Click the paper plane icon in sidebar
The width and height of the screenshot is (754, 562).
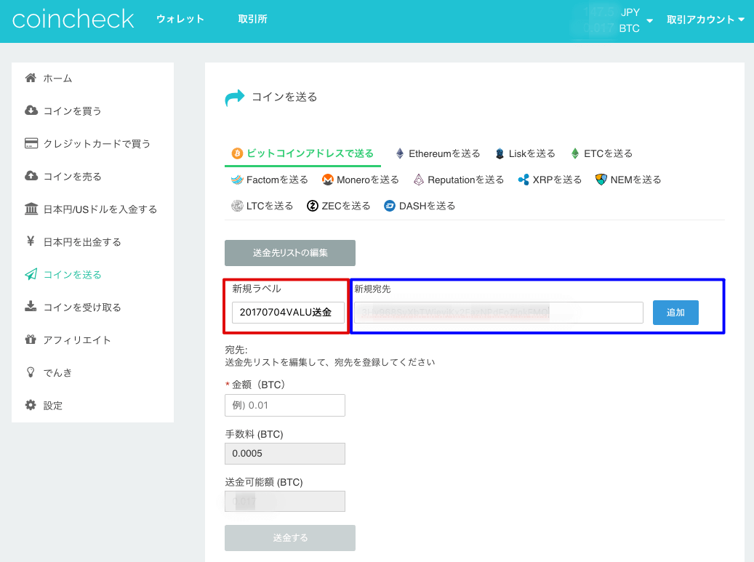[31, 274]
